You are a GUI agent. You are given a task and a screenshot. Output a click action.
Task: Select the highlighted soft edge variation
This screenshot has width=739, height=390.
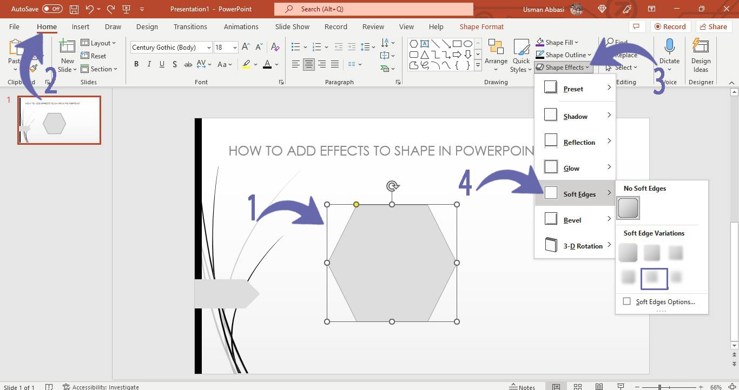tap(654, 278)
